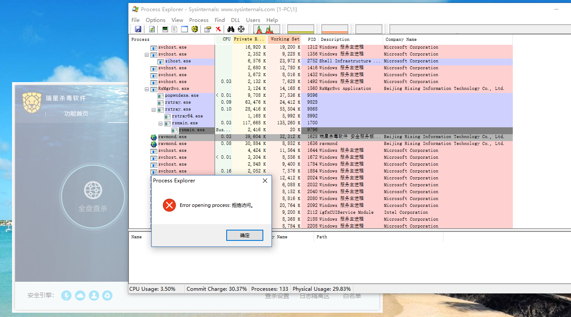Viewport: 571px width, 317px height.
Task: Click the "Processes: 133" status entry
Action: [270, 289]
